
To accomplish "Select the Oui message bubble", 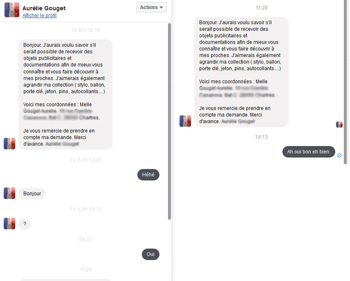I will point(150,254).
